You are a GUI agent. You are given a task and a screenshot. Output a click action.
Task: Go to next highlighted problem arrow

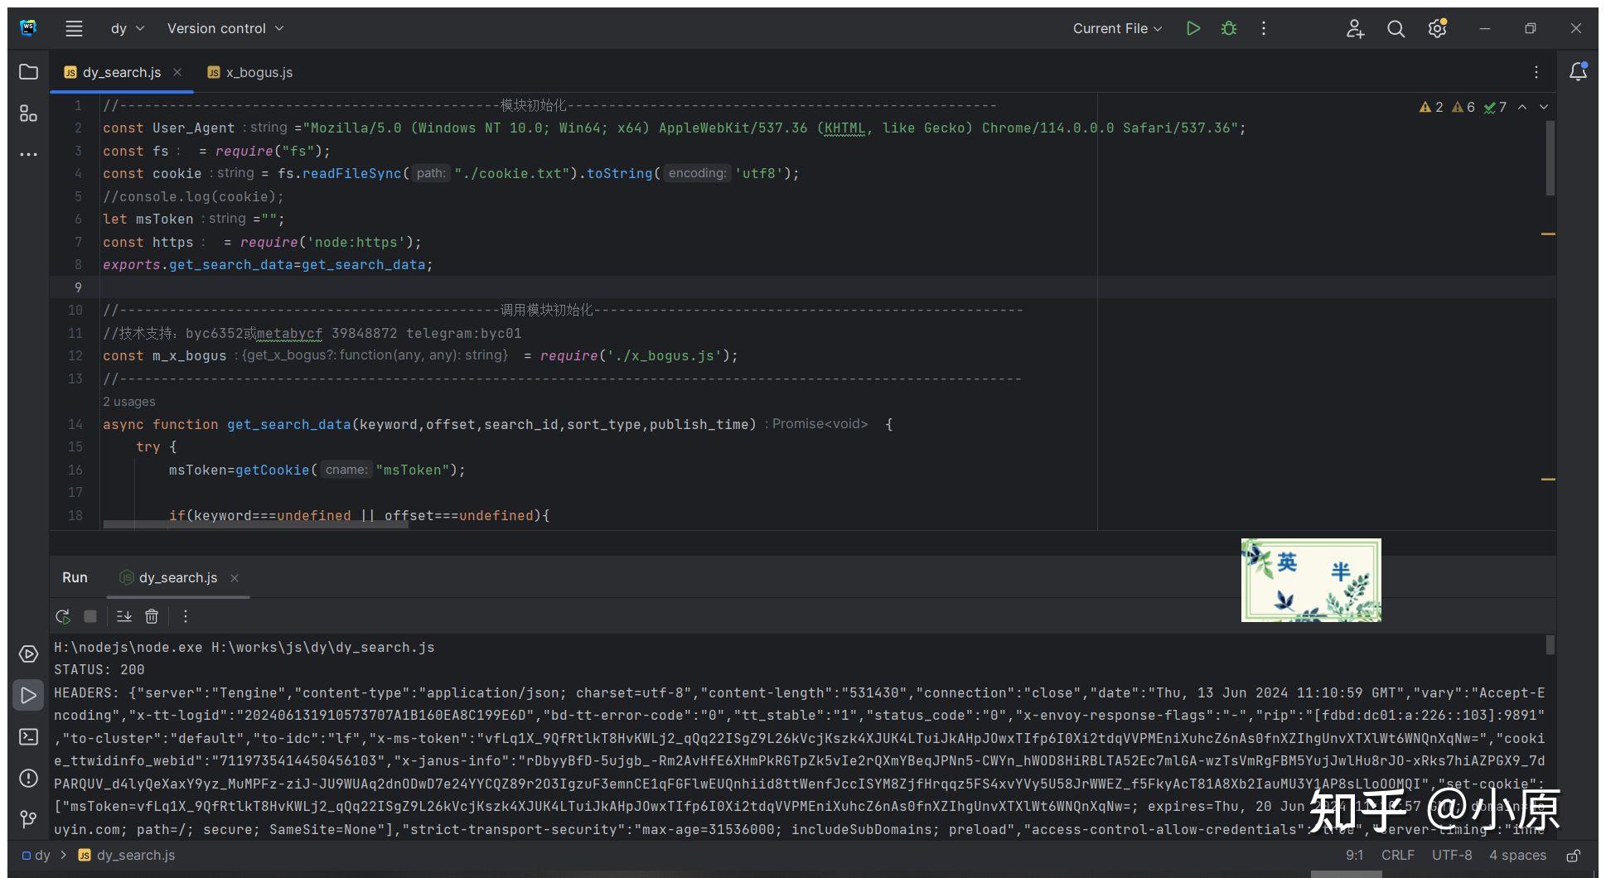1544,107
